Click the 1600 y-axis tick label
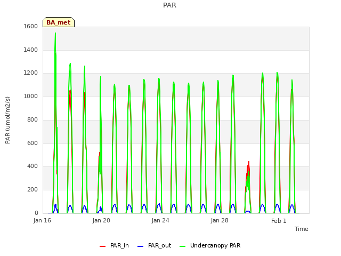This screenshot has width=341, height=256. point(31,26)
